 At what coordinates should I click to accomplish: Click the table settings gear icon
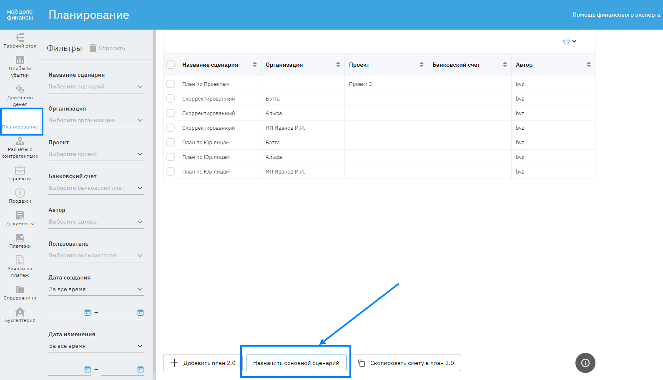[x=566, y=41]
